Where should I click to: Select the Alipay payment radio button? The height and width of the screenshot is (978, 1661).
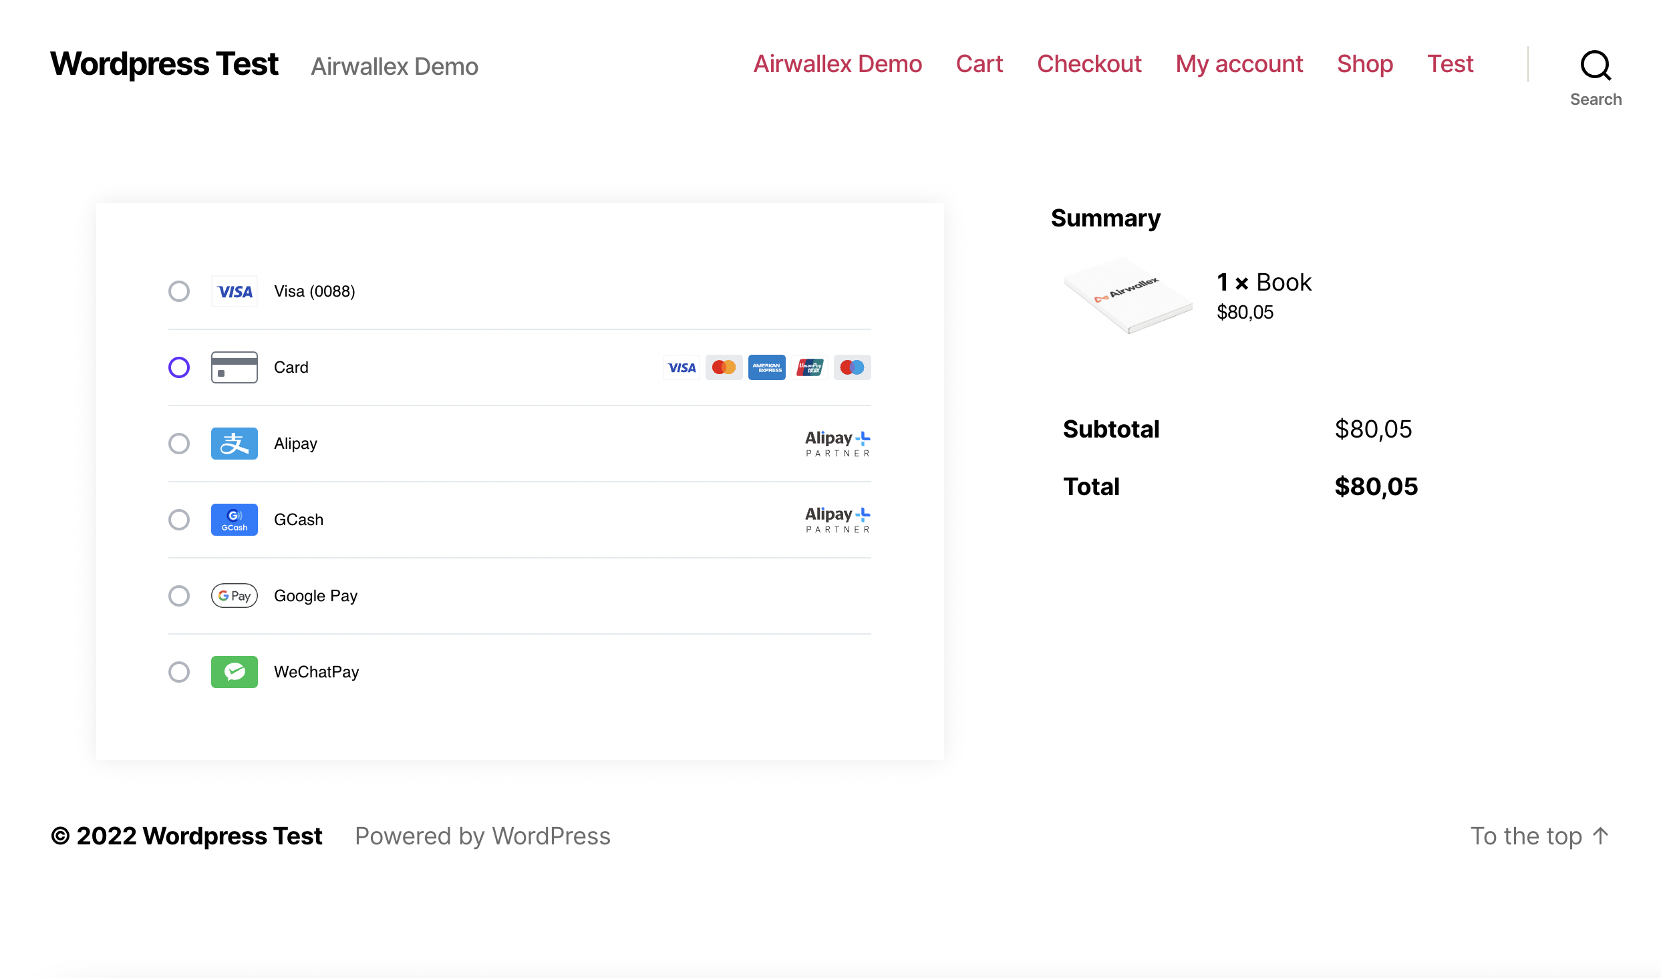179,442
